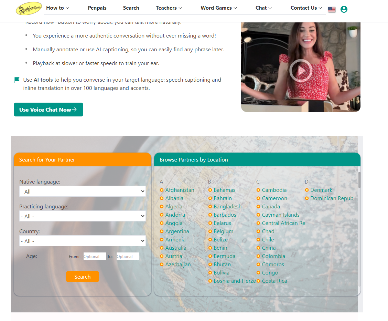This screenshot has width=388, height=321.
Task: Click the orange bullet beside Afghanistan
Action: point(162,190)
